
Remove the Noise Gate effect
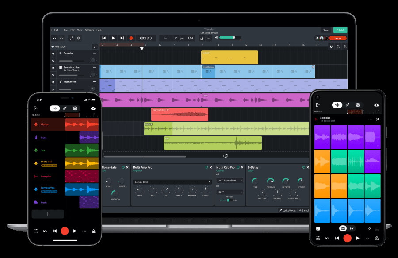pos(127,167)
